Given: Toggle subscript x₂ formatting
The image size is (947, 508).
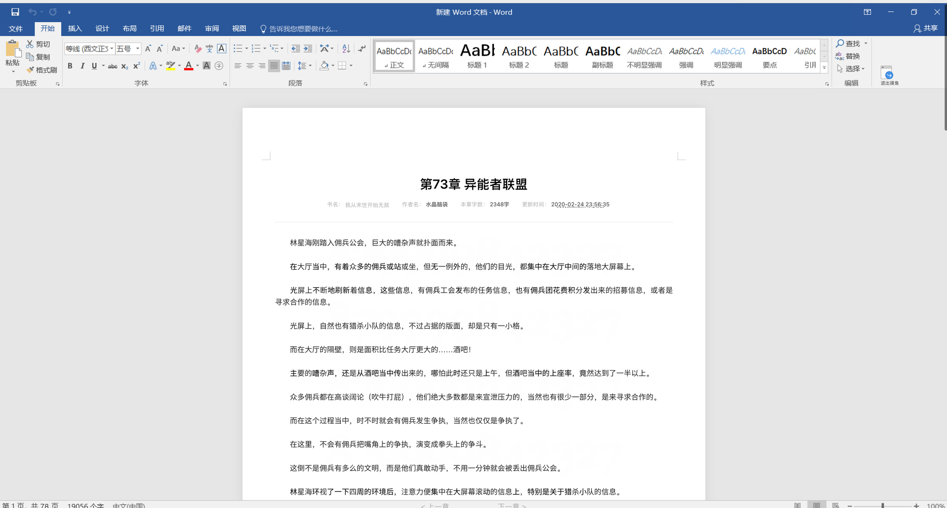Looking at the screenshot, I should pos(125,66).
